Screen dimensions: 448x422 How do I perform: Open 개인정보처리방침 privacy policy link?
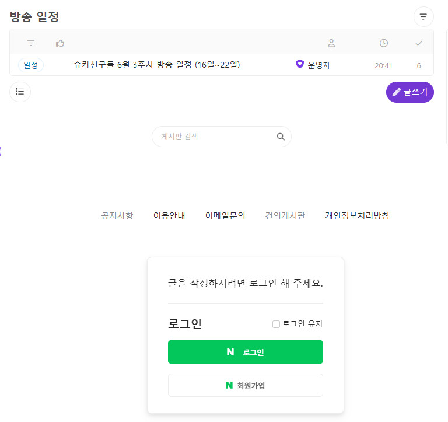click(x=357, y=215)
